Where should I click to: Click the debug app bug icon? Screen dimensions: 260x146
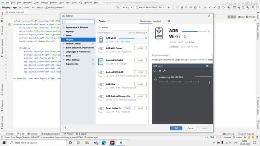(182, 7)
